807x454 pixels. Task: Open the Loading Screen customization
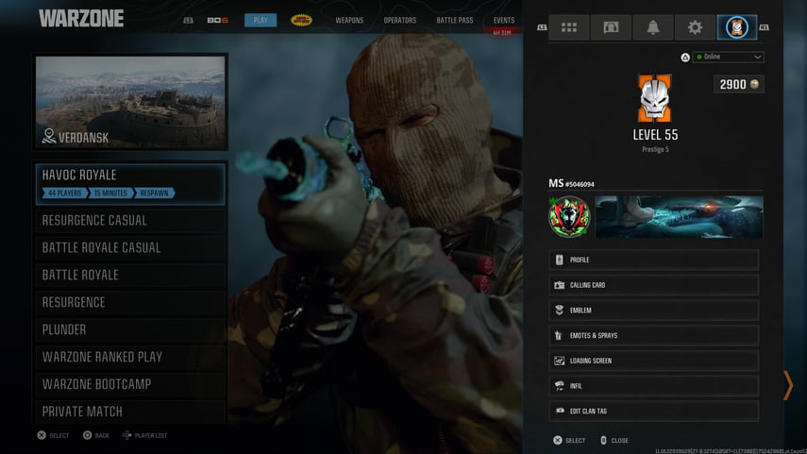pos(653,361)
